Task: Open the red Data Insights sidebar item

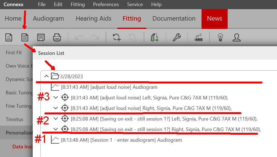Action: (x=22, y=147)
